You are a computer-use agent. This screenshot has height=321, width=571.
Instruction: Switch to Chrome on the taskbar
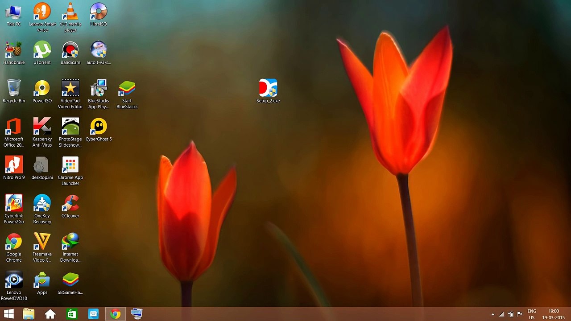tap(115, 314)
